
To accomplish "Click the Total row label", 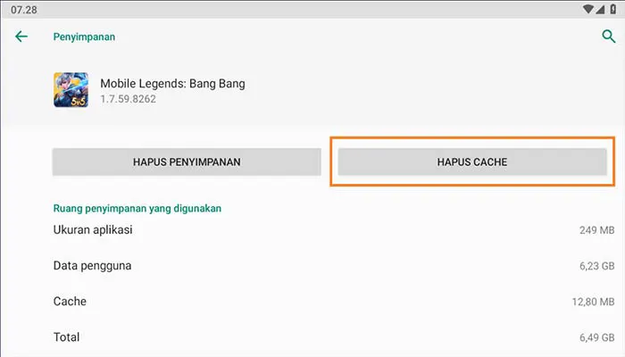I will (67, 337).
